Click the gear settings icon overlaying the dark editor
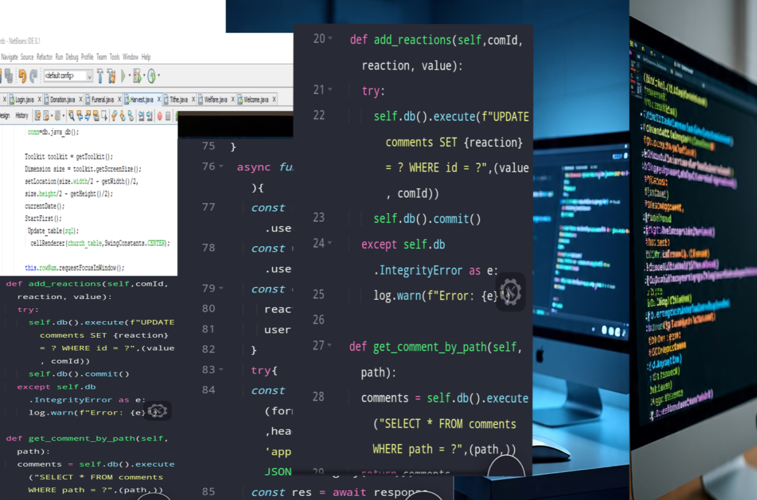The image size is (757, 500). [x=511, y=292]
